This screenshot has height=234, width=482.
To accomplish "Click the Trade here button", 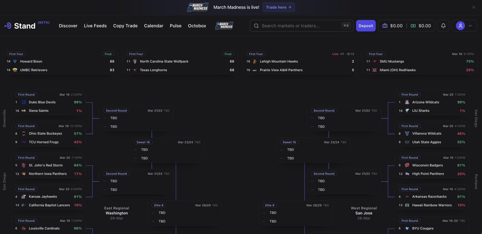I will pyautogui.click(x=279, y=7).
